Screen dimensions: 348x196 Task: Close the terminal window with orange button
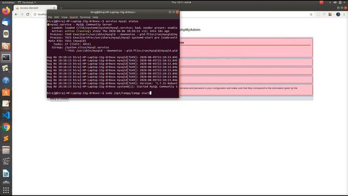[x=177, y=12]
